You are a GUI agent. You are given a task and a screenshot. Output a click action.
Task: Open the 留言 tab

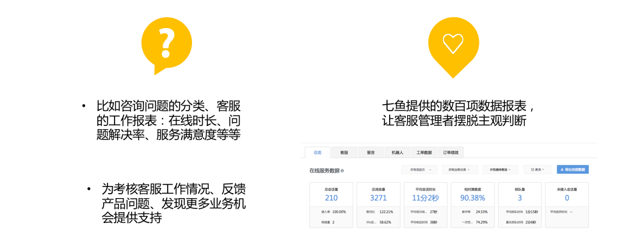pyautogui.click(x=371, y=152)
